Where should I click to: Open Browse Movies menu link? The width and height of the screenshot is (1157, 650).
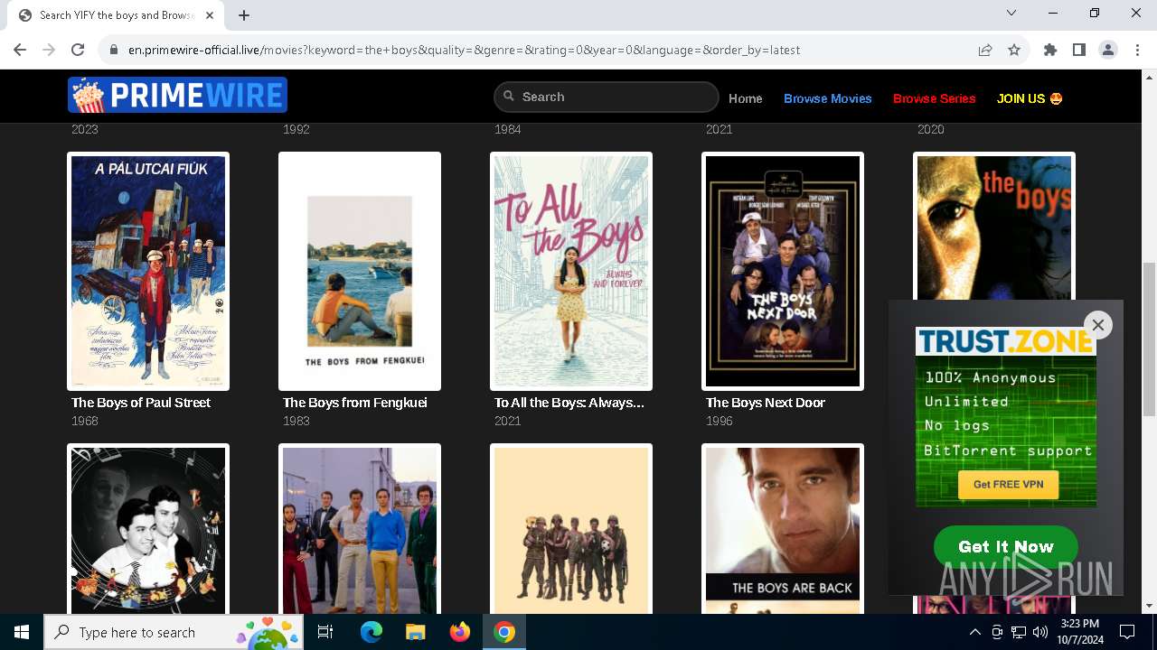(828, 98)
